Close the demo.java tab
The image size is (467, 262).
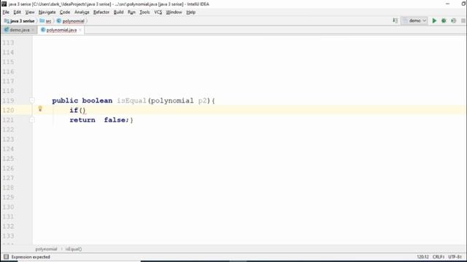pyautogui.click(x=33, y=30)
